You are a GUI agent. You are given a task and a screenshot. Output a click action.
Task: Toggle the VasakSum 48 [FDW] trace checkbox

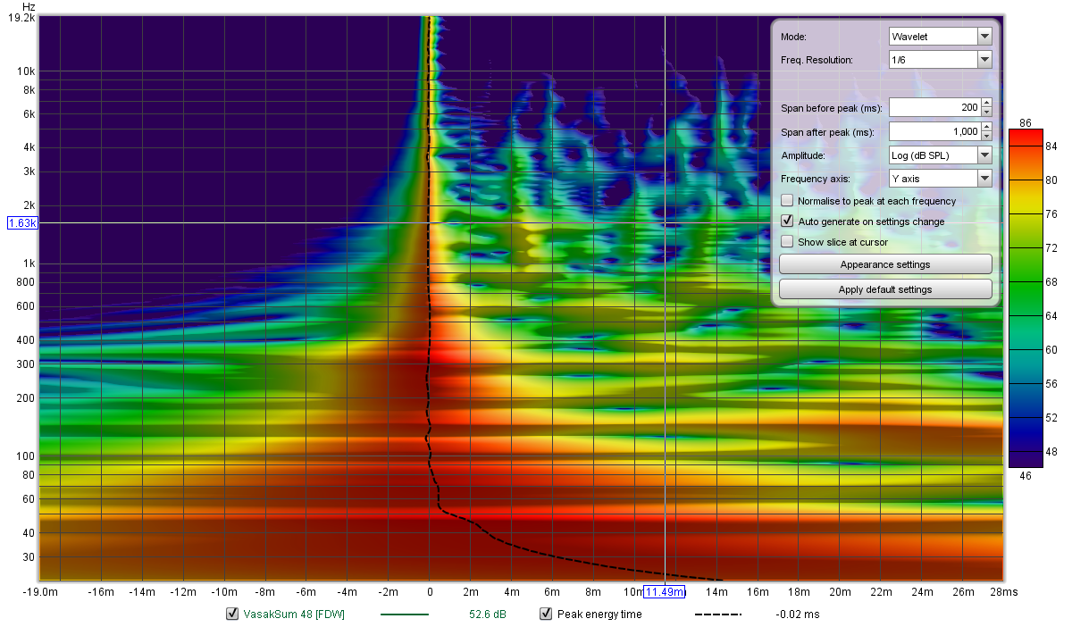click(232, 614)
